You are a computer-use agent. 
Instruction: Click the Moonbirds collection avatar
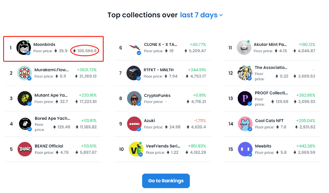[x=24, y=48]
